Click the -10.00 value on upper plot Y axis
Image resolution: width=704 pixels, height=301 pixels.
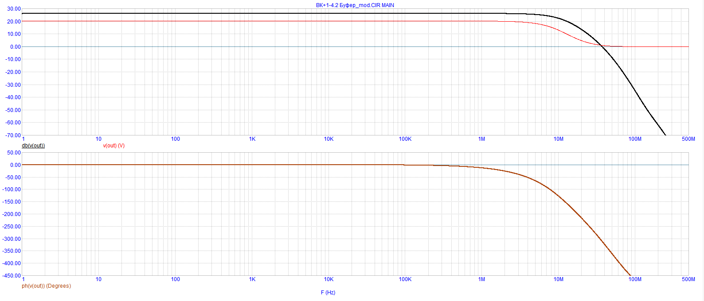coord(13,59)
